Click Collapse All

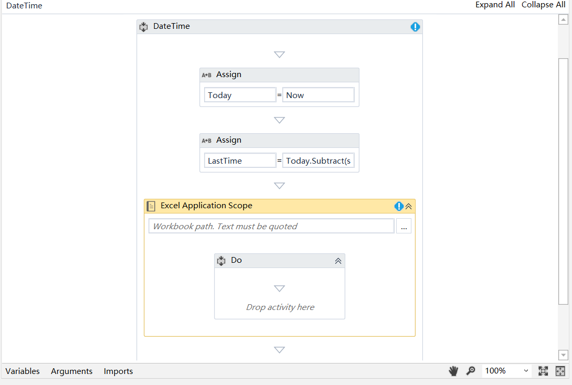(x=543, y=5)
